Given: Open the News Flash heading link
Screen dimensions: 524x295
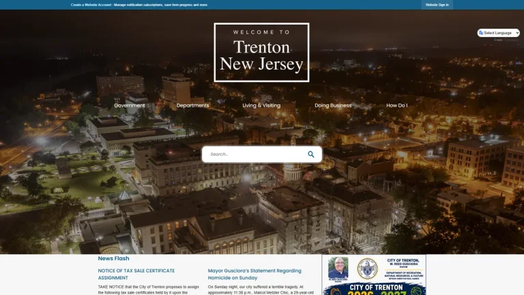Looking at the screenshot, I should tap(114, 258).
